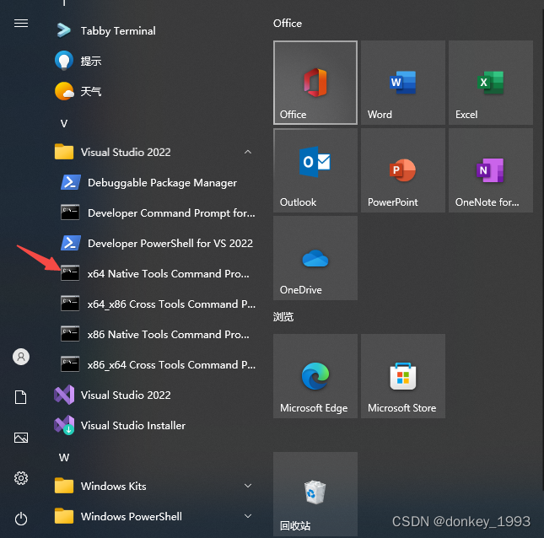Open the 回收站 recycle bin tile

coord(315,494)
